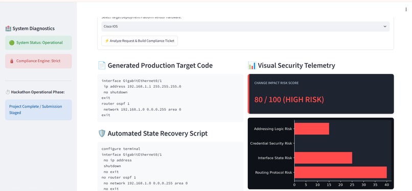412x191 pixels.
Task: Click the Project Complete / Submission Staged box
Action: point(38,110)
